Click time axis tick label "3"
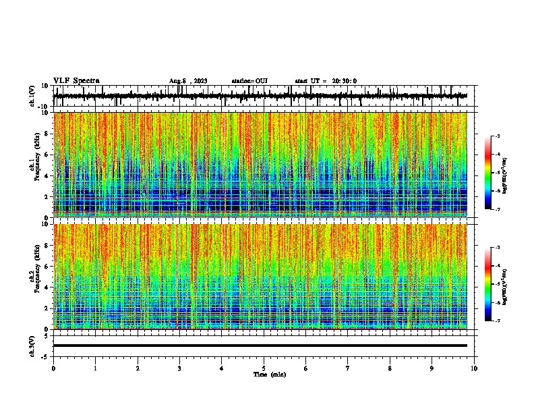This screenshot has width=534, height=413. 179,368
